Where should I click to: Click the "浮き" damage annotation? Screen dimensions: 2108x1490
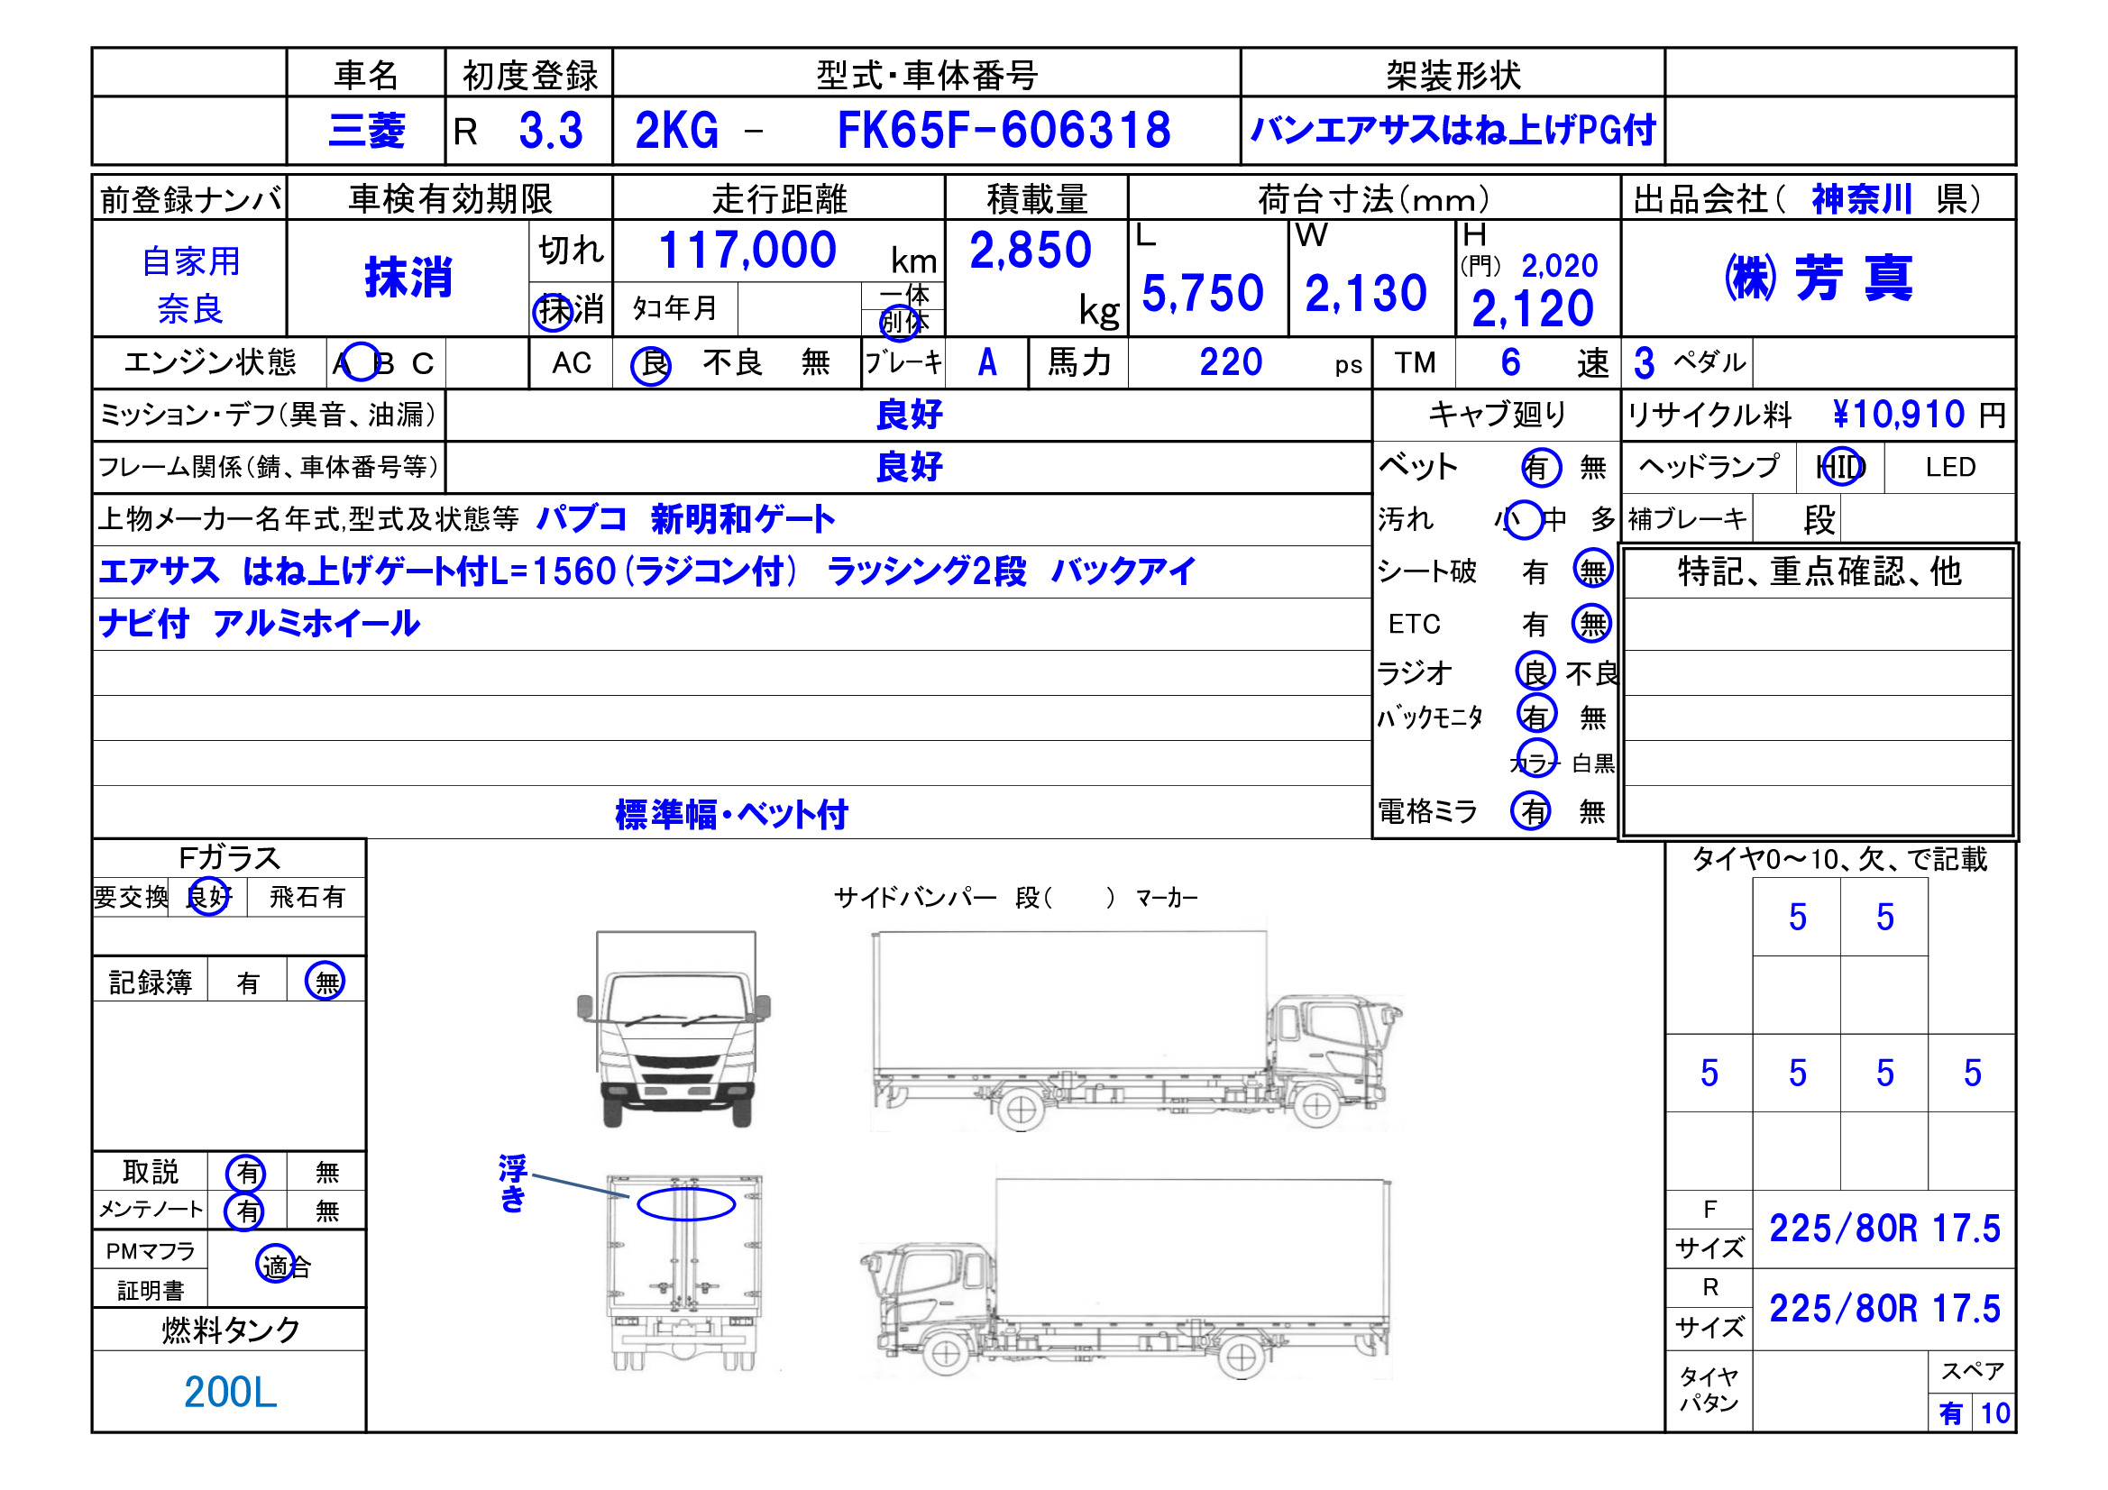512,1184
